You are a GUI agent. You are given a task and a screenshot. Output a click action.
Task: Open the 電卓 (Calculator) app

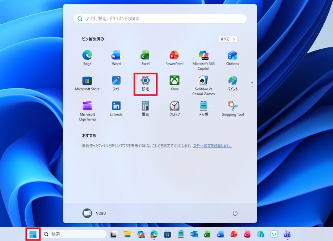pos(145,107)
